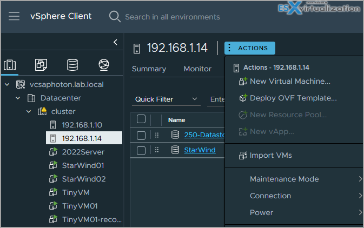The image size is (364, 228).
Task: Sort by the Name column header
Action: coord(177,120)
